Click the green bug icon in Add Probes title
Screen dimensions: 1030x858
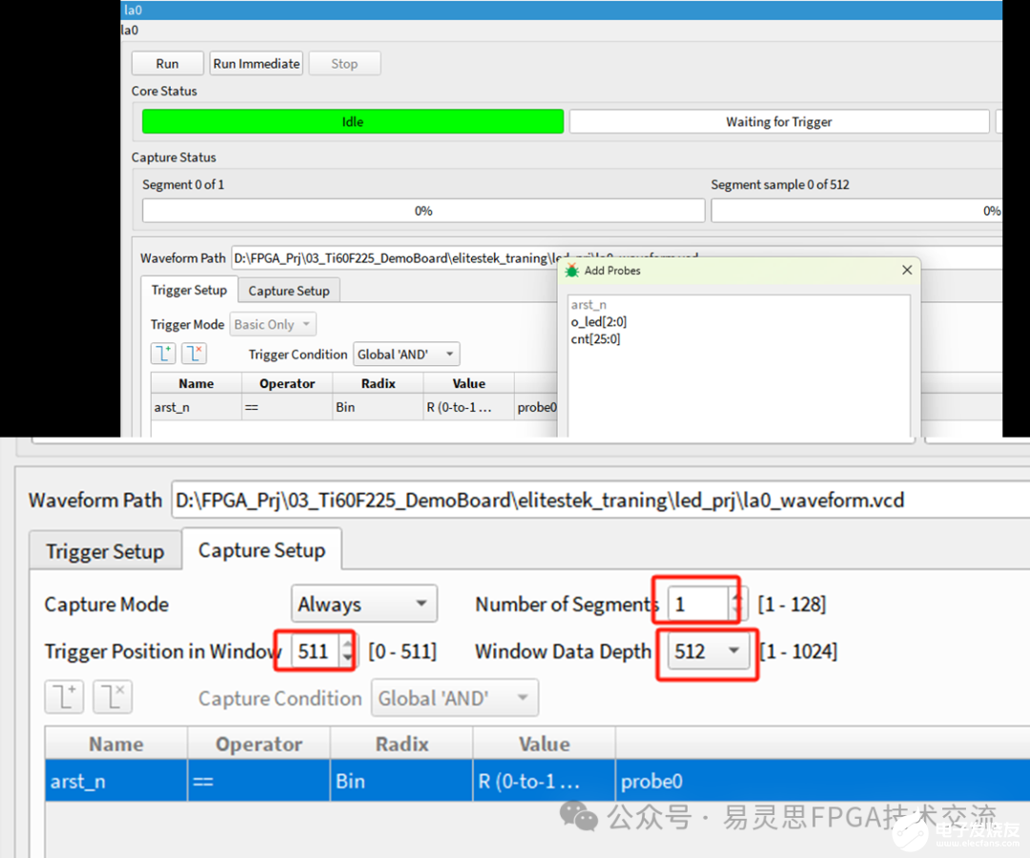[572, 271]
